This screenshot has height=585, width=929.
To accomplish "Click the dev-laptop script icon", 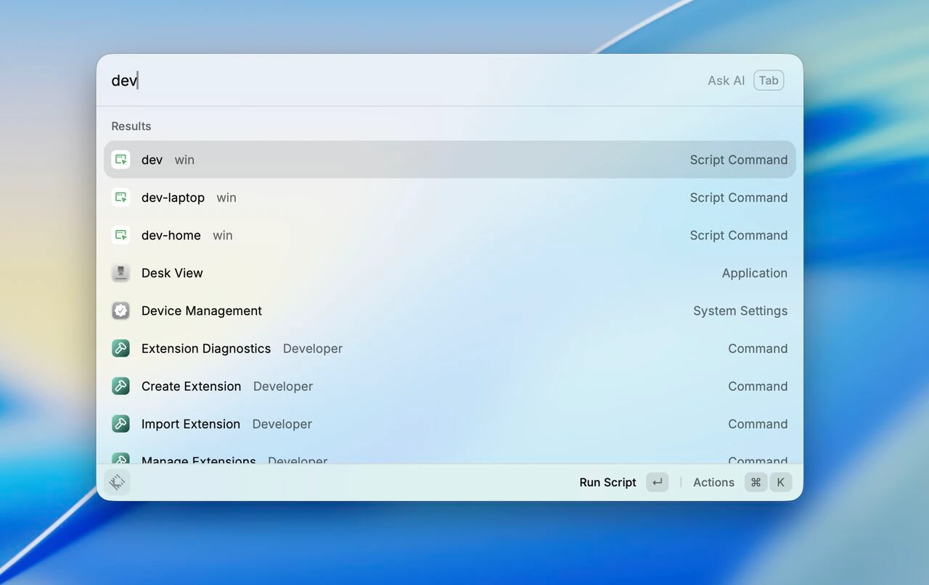I will (120, 197).
